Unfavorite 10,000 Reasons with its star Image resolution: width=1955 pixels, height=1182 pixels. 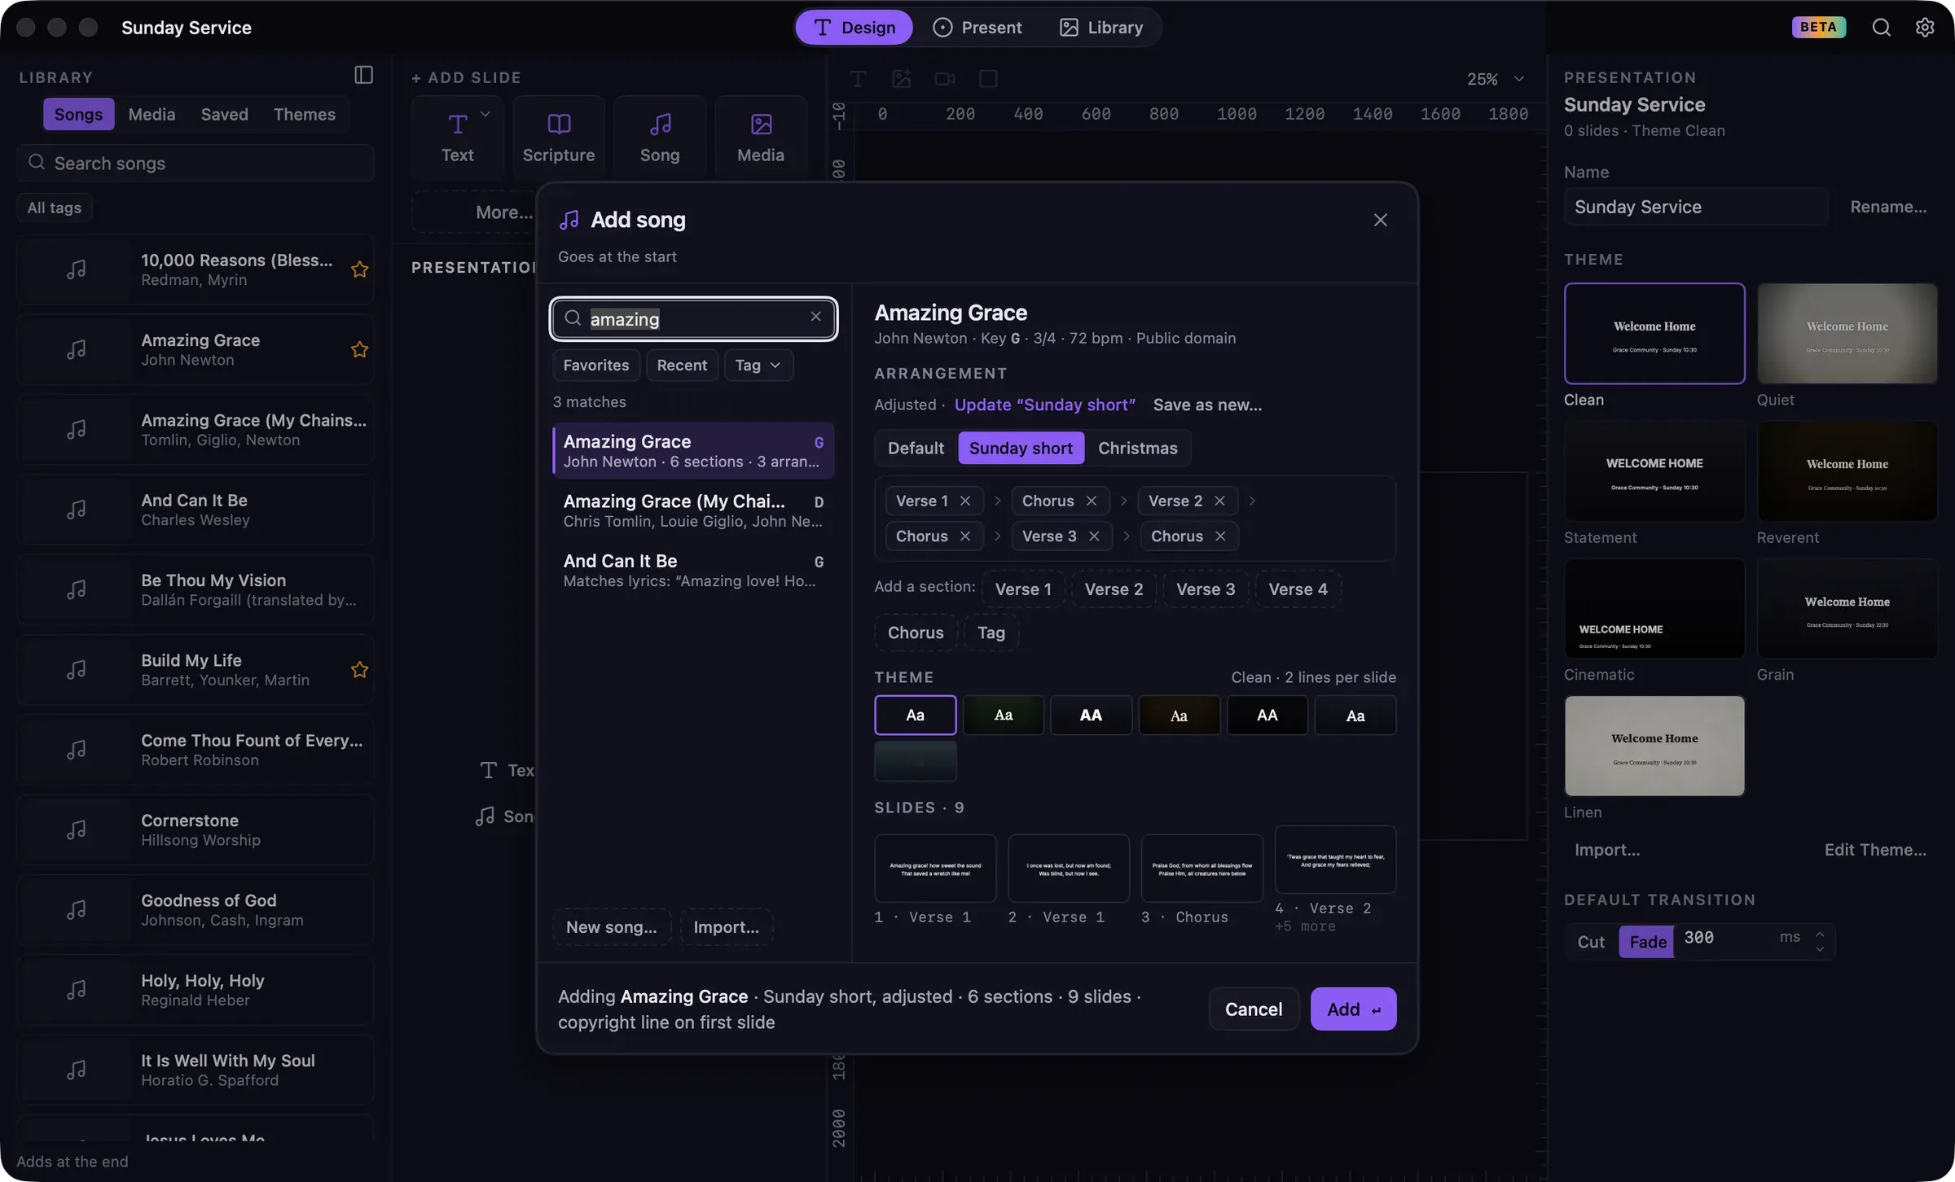tap(359, 269)
